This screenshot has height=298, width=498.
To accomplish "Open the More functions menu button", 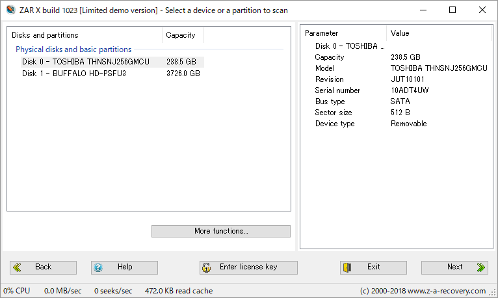I will point(220,231).
